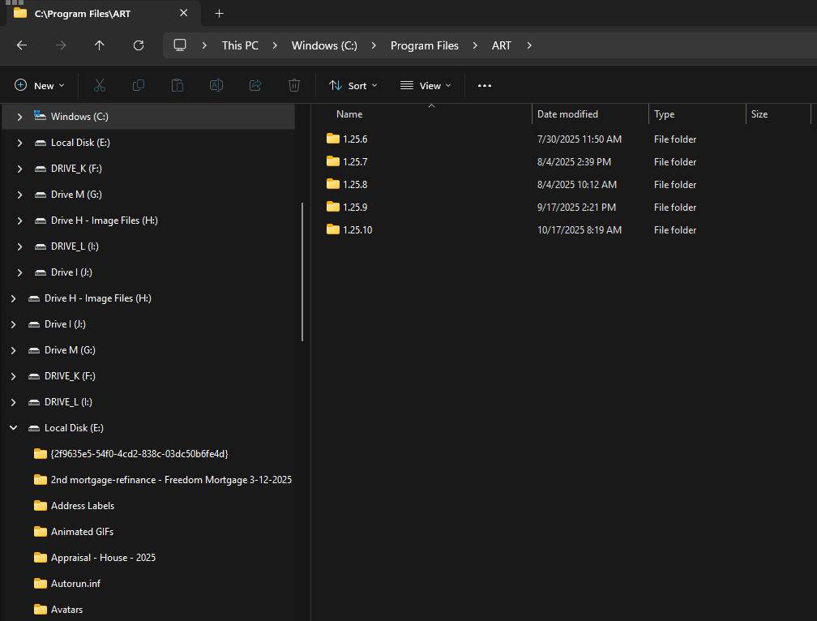Open the View dropdown menu
The width and height of the screenshot is (817, 621).
click(x=426, y=85)
